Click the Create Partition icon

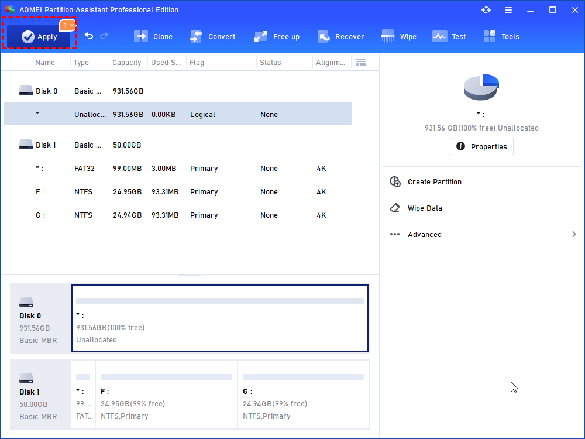click(395, 182)
